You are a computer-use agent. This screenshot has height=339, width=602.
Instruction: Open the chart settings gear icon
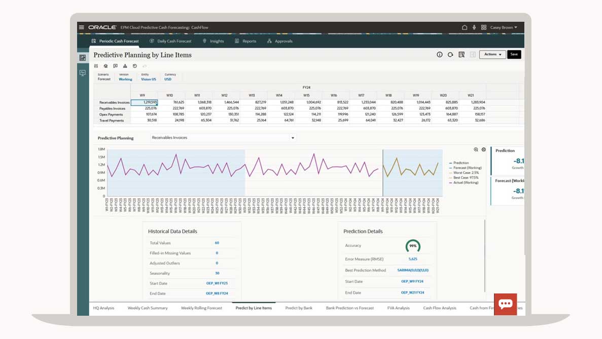[484, 150]
